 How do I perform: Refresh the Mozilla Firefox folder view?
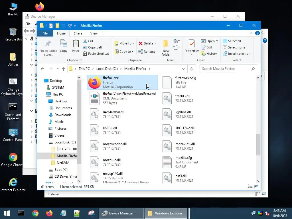coord(192,69)
